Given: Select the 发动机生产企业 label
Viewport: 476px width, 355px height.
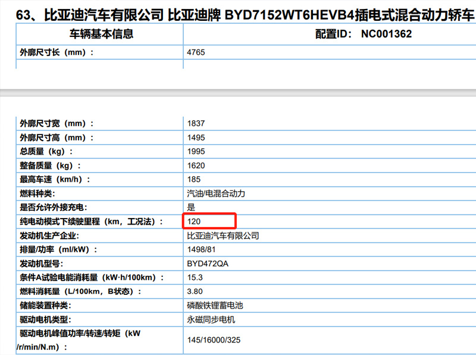Looking at the screenshot, I should [x=49, y=235].
